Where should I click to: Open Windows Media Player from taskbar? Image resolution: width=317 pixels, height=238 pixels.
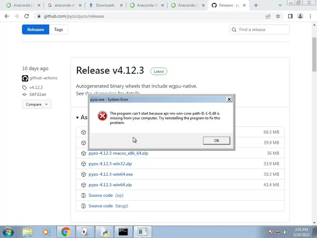[x=46, y=232]
